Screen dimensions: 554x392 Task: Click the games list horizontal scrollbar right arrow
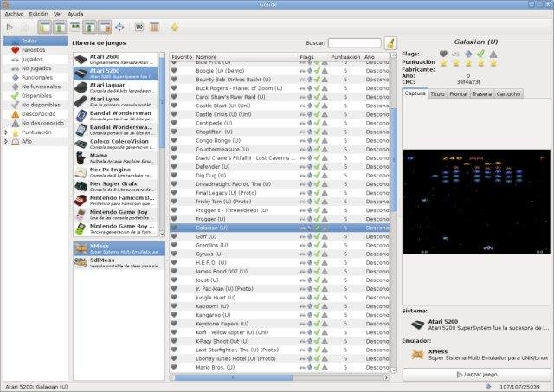pyautogui.click(x=386, y=377)
